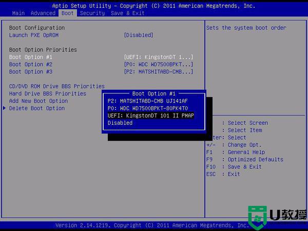Open Boot Option #3 value MATSHITABD-CMB
This screenshot has height=231, width=308.
click(159, 72)
